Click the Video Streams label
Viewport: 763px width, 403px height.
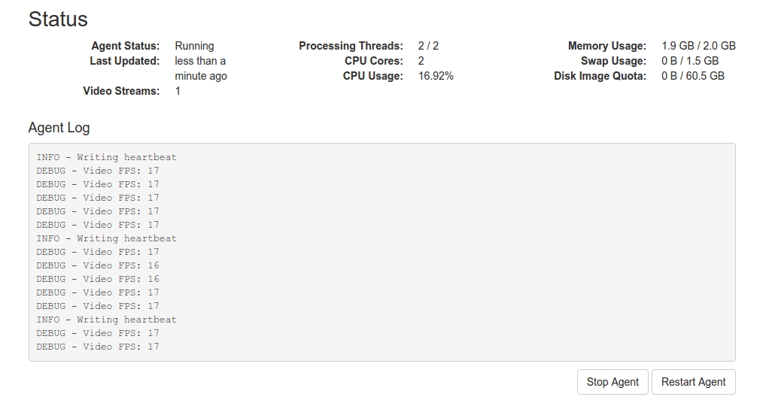pos(121,91)
